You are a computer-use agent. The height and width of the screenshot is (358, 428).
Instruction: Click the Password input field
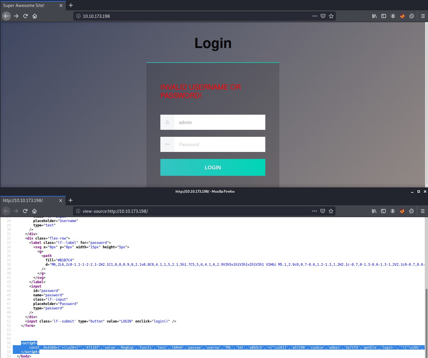pyautogui.click(x=220, y=144)
